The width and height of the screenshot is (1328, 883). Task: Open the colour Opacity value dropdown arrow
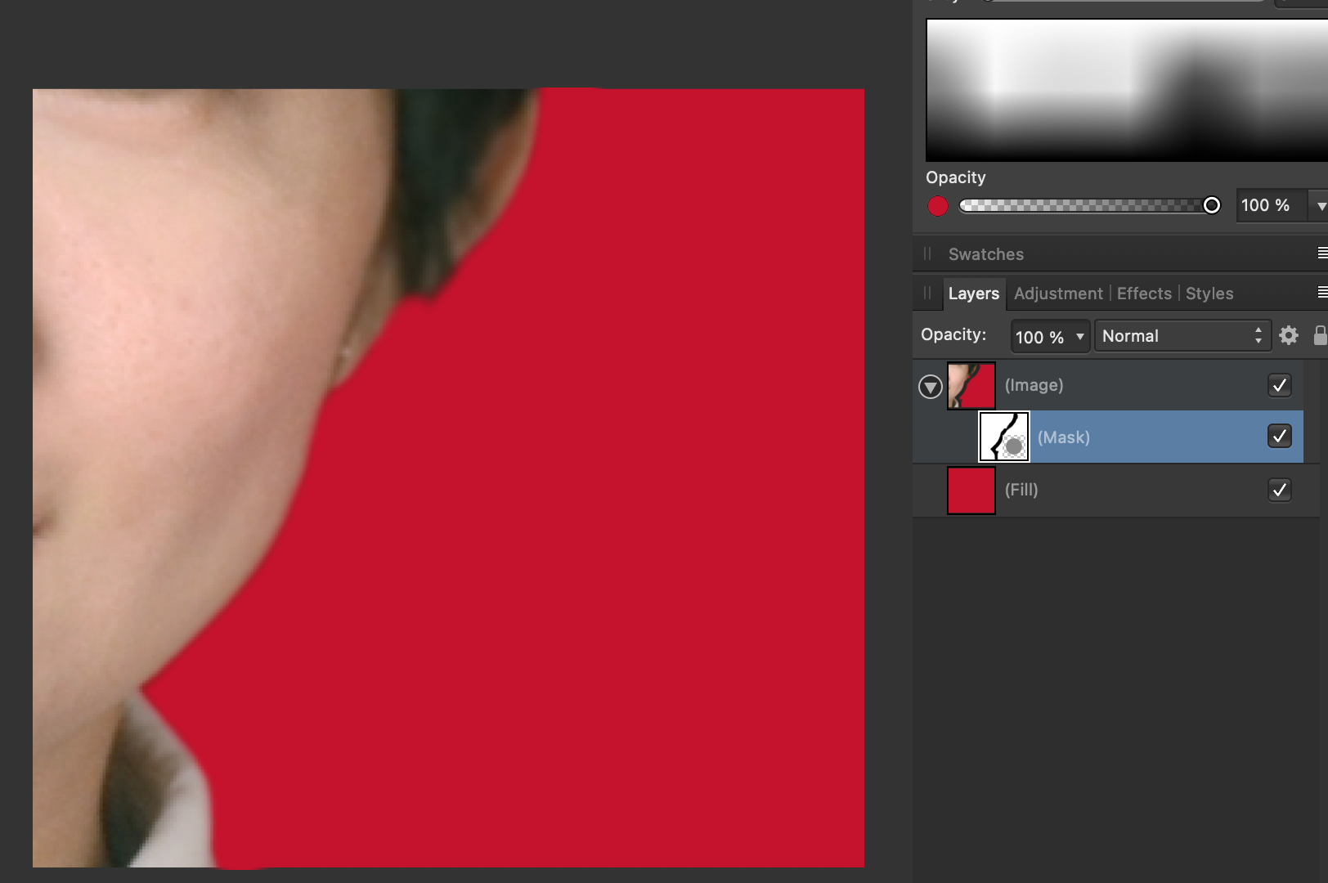(x=1320, y=206)
